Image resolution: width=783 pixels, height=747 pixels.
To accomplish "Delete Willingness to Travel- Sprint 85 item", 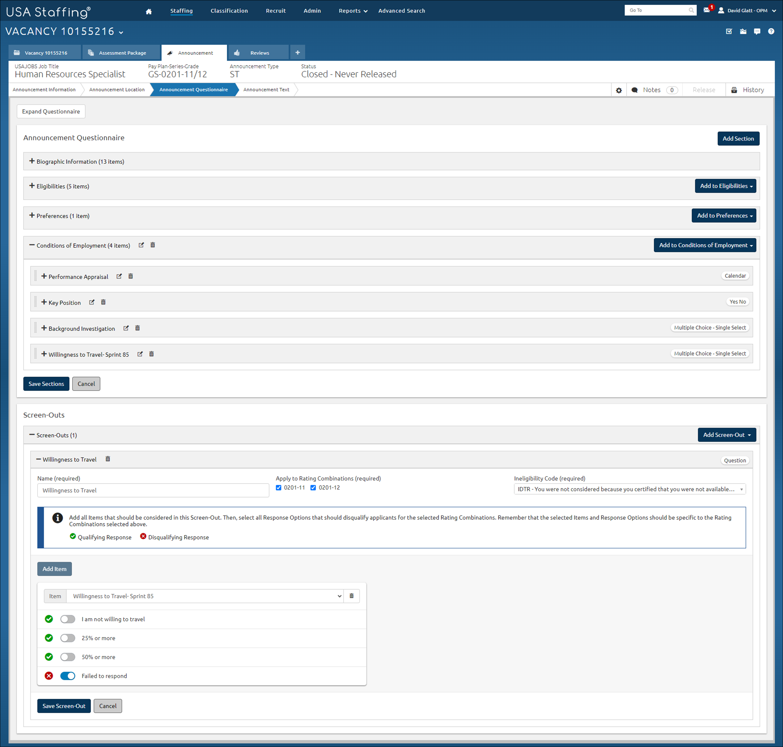I will click(x=151, y=354).
